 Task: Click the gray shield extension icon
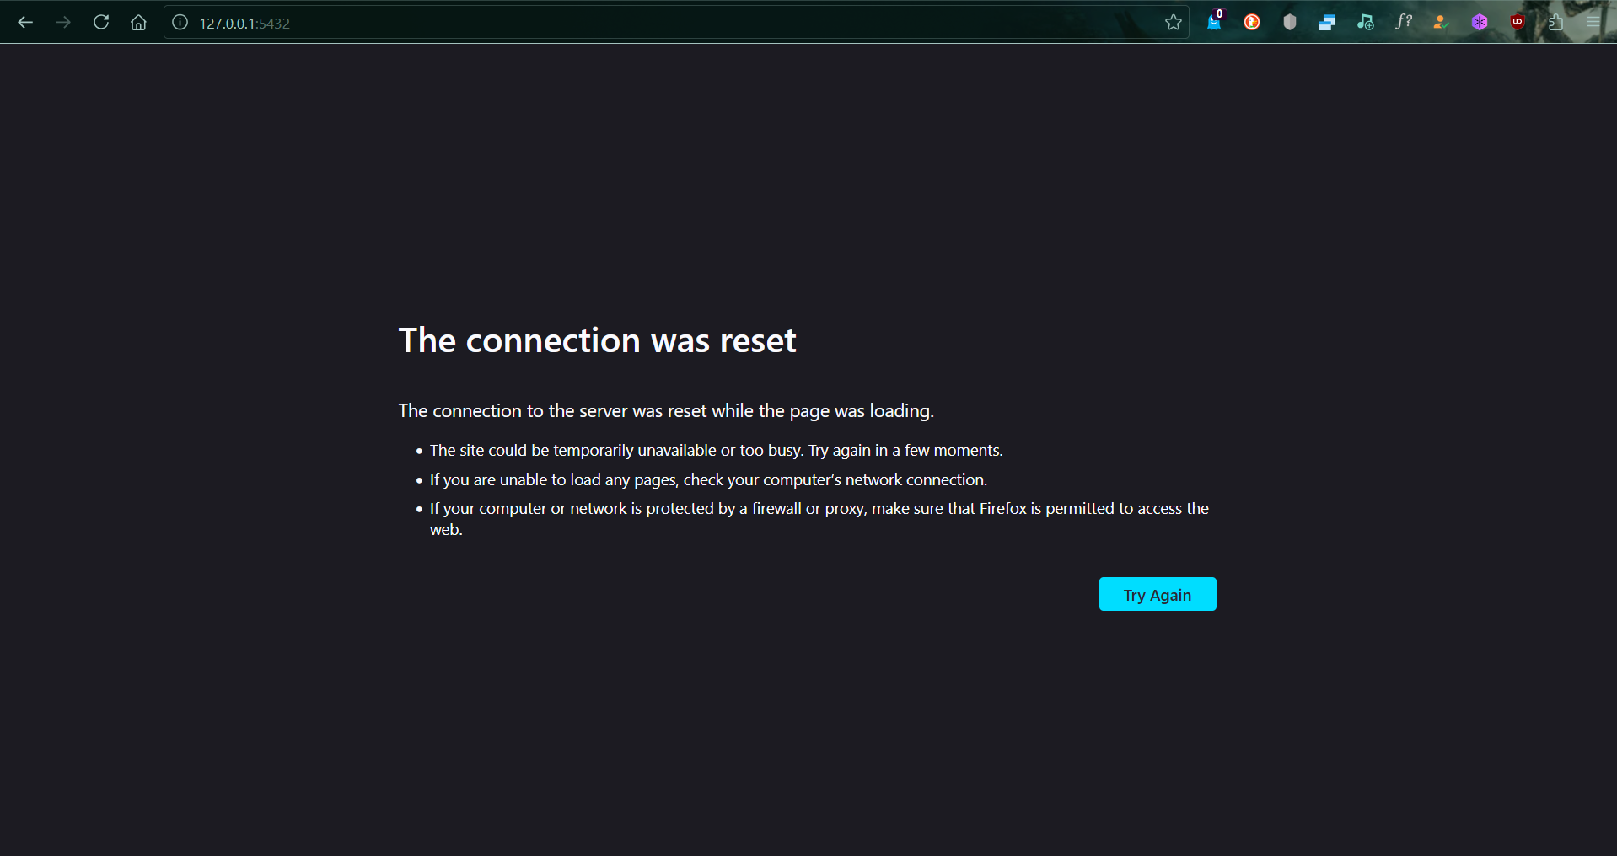coord(1290,23)
